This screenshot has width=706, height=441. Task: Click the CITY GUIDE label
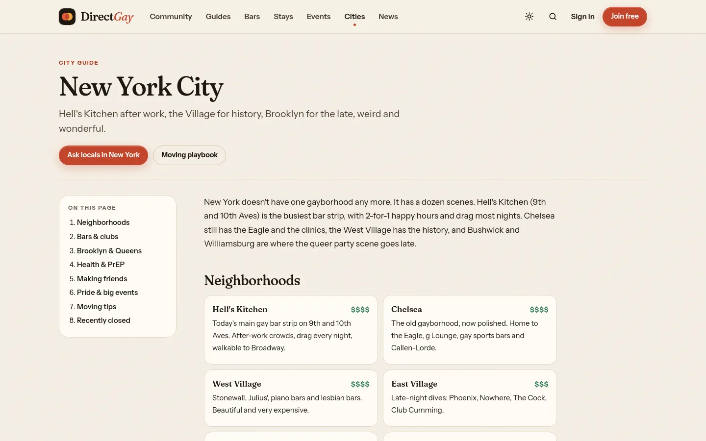click(78, 63)
